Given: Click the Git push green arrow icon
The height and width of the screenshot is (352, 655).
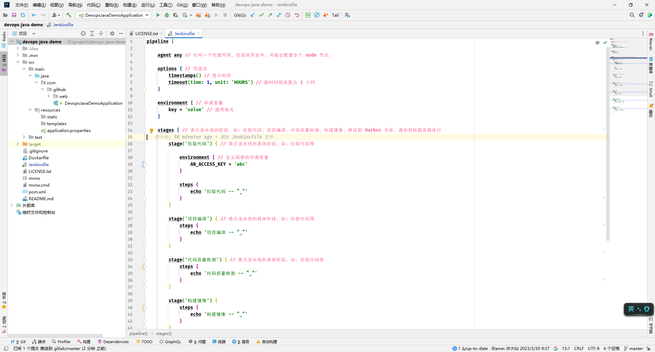Looking at the screenshot, I should (x=270, y=15).
